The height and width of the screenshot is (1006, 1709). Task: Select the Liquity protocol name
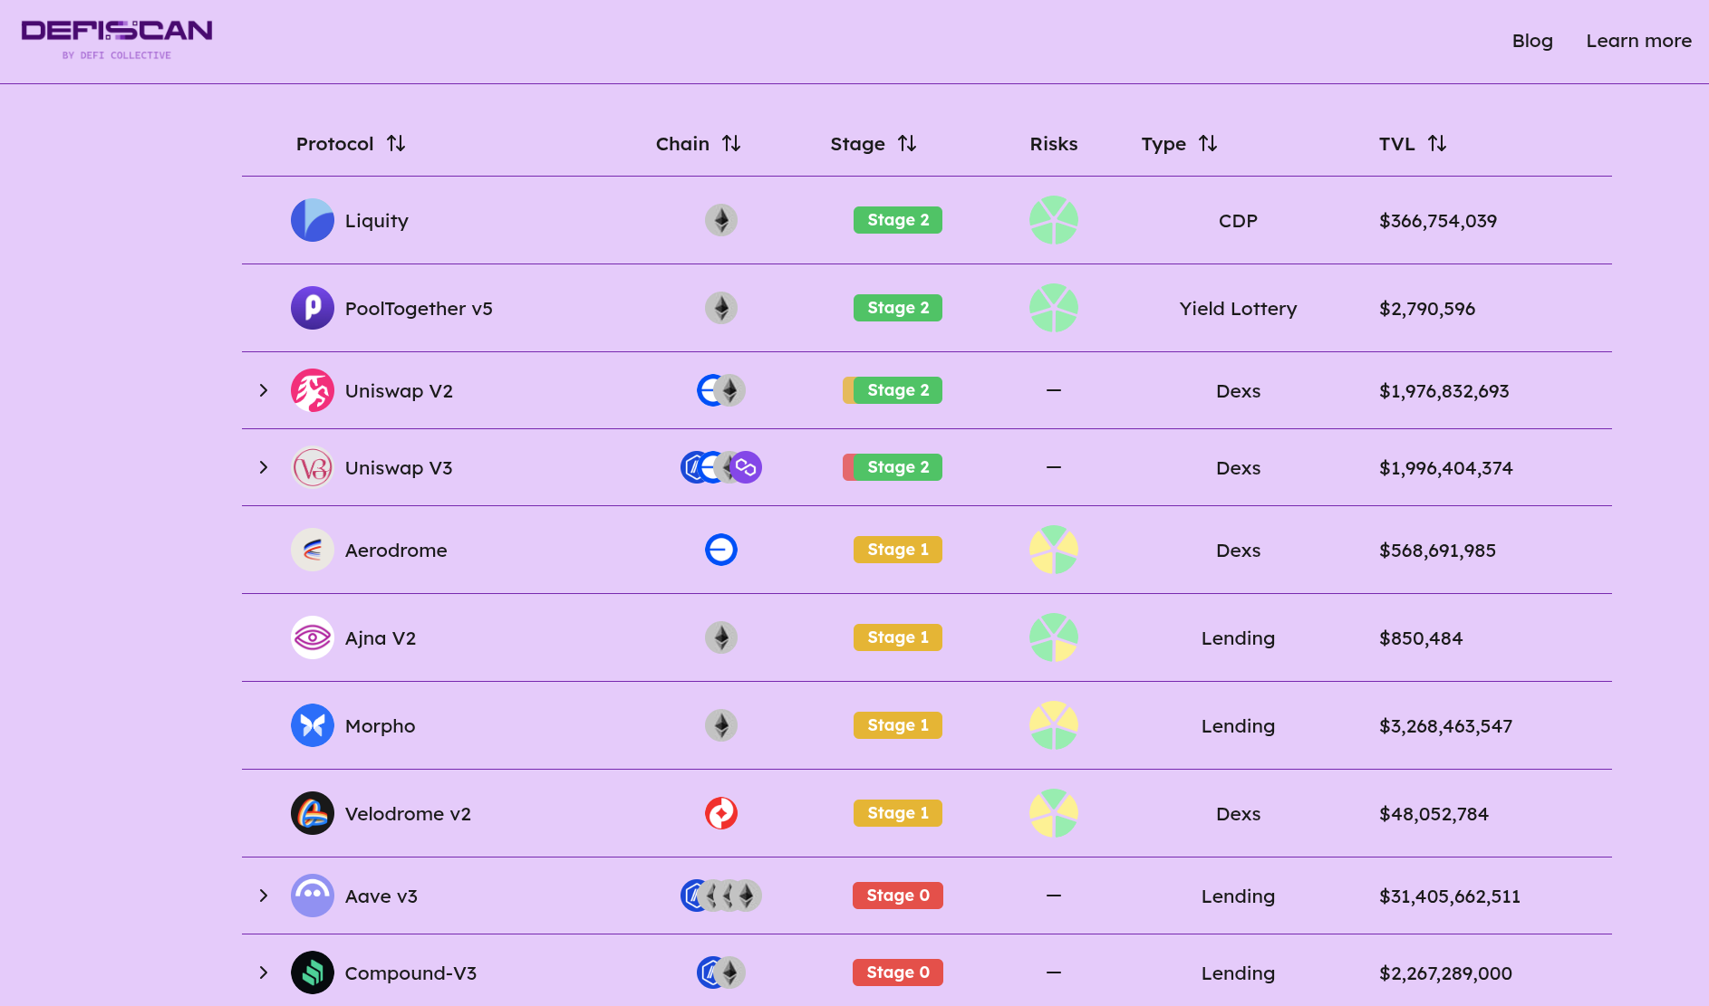coord(377,221)
